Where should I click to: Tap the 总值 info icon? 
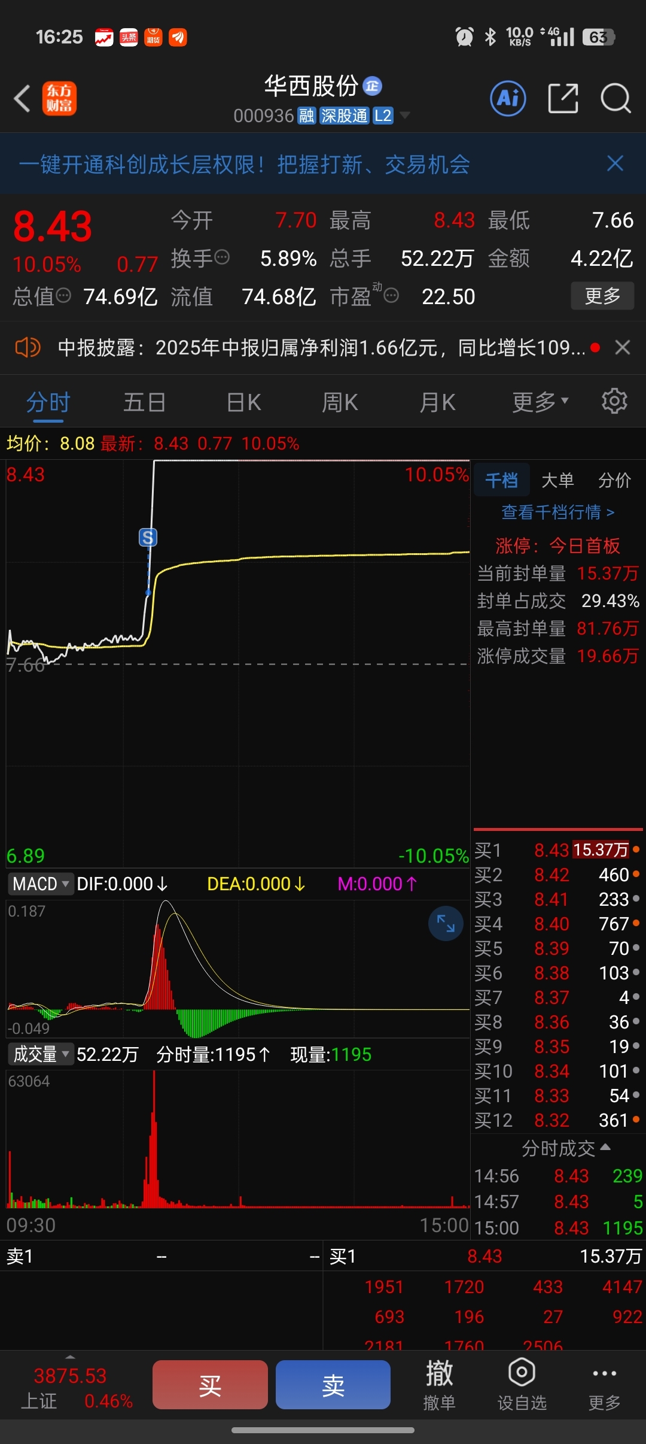[63, 295]
